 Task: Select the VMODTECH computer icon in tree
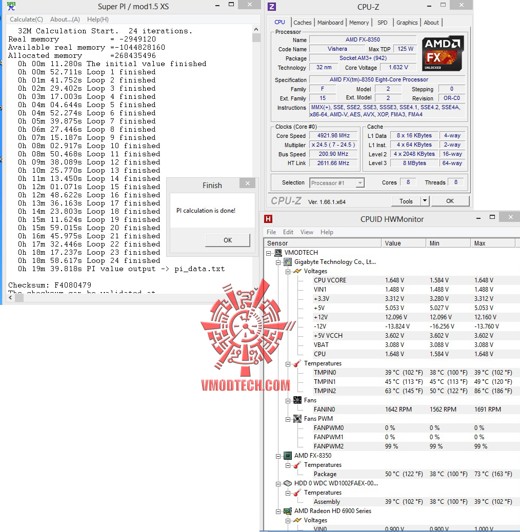click(x=278, y=253)
